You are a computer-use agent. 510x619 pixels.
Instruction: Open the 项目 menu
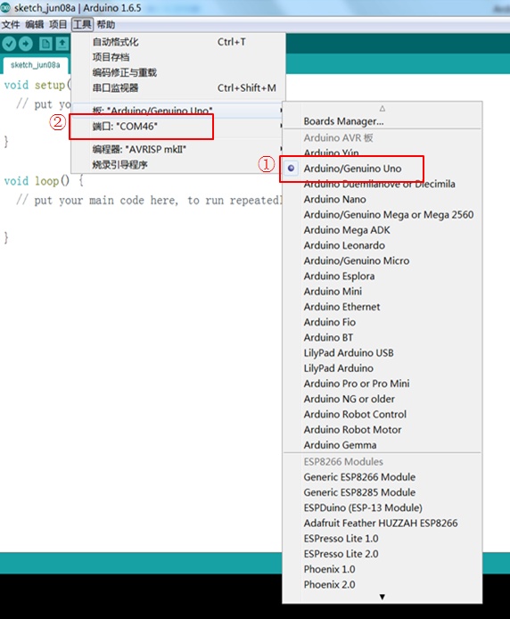click(x=58, y=25)
